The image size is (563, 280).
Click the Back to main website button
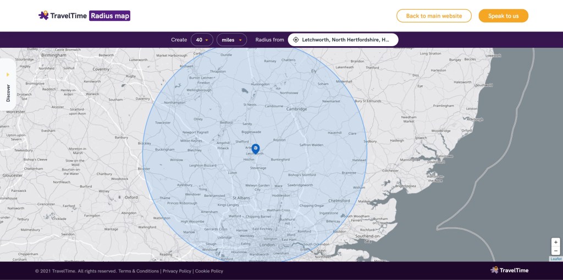pyautogui.click(x=434, y=16)
